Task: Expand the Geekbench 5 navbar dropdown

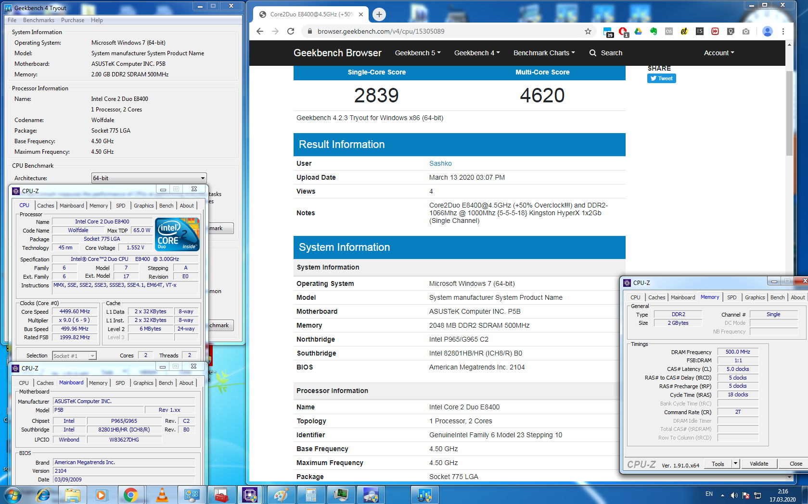Action: (418, 53)
